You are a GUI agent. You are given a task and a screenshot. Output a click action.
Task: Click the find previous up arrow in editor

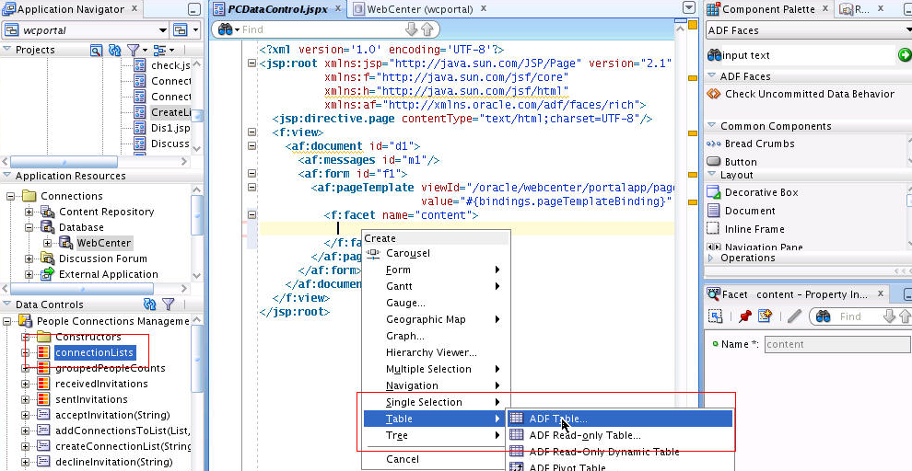[x=427, y=29]
